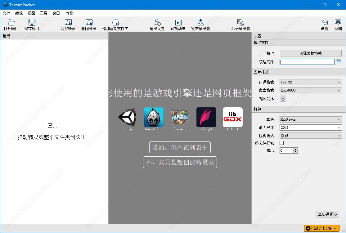The width and height of the screenshot is (346, 233).
Task: Choose the Unity engine icon
Action: [127, 117]
